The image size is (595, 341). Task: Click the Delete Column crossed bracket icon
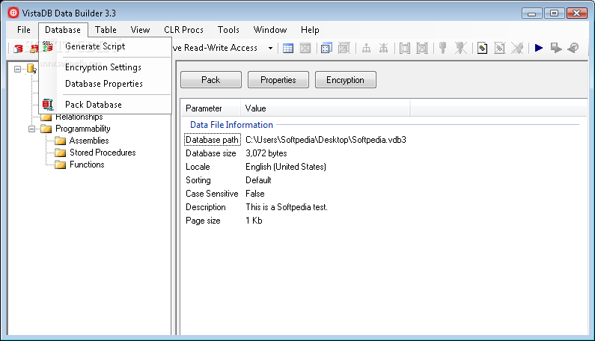pos(422,48)
